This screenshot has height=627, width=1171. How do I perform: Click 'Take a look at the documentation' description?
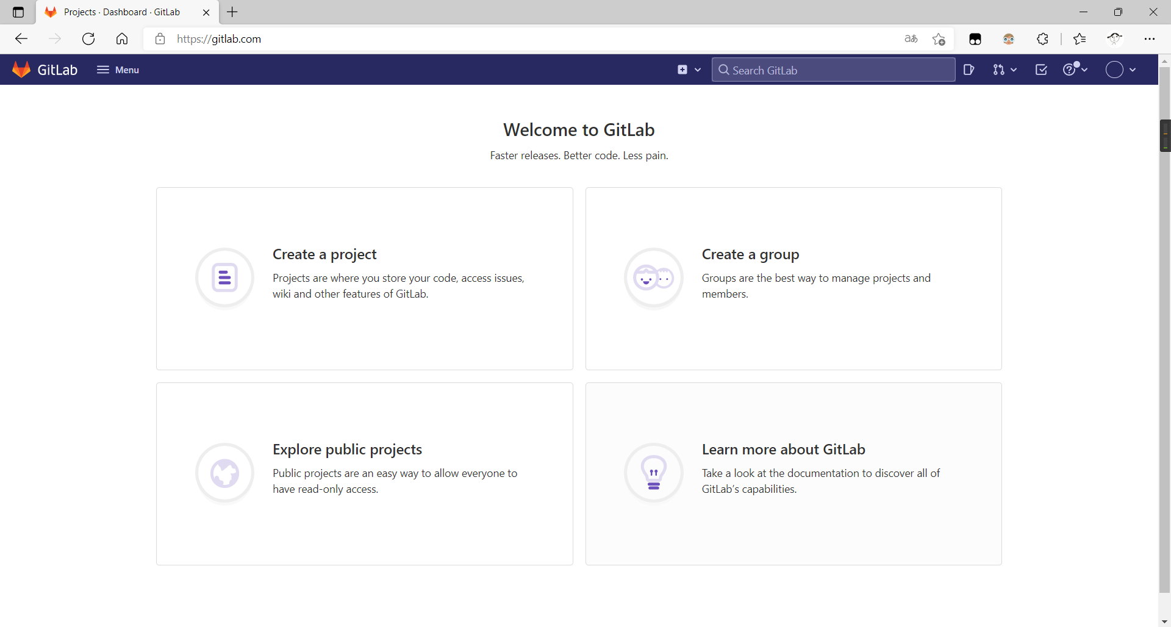821,481
